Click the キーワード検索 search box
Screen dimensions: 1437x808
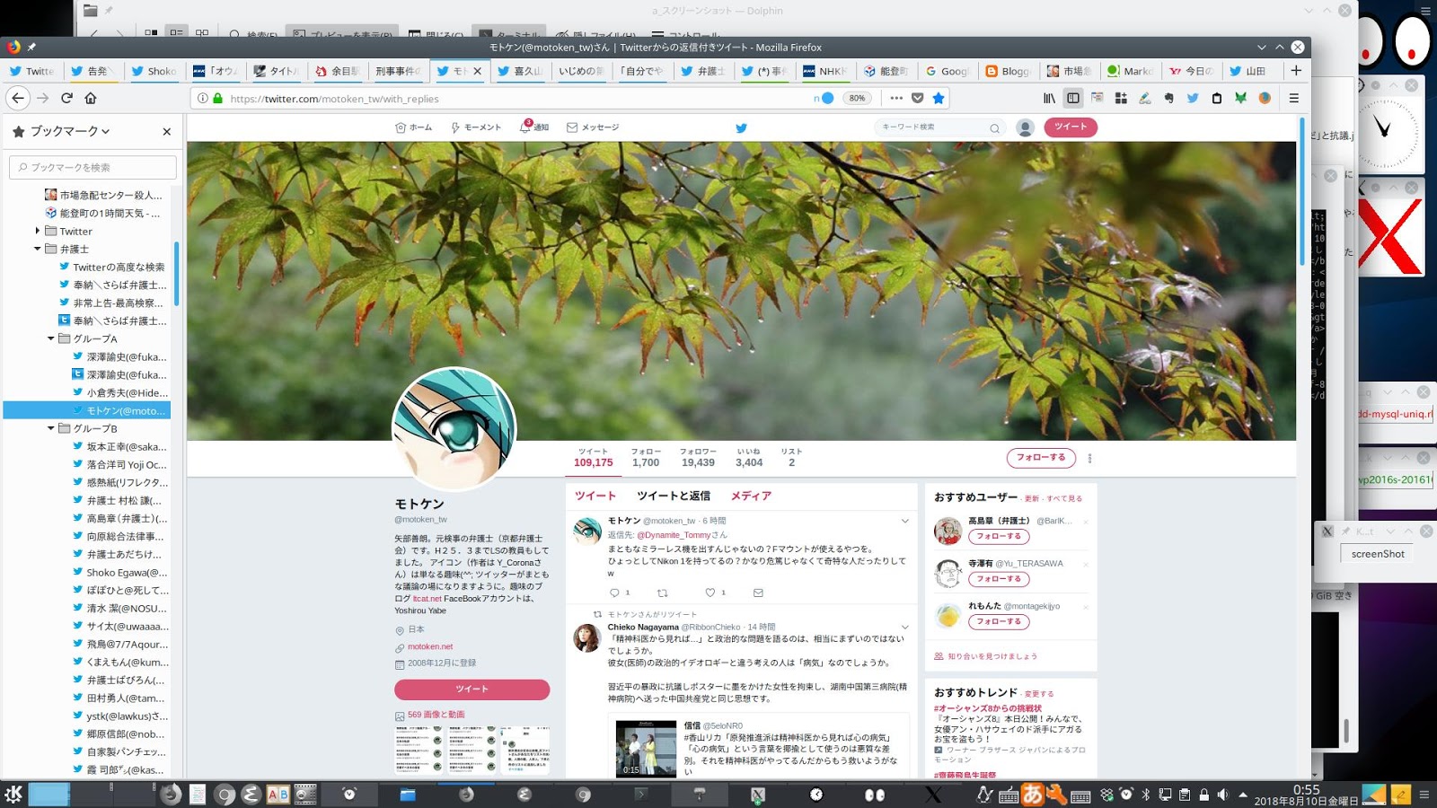(x=939, y=127)
